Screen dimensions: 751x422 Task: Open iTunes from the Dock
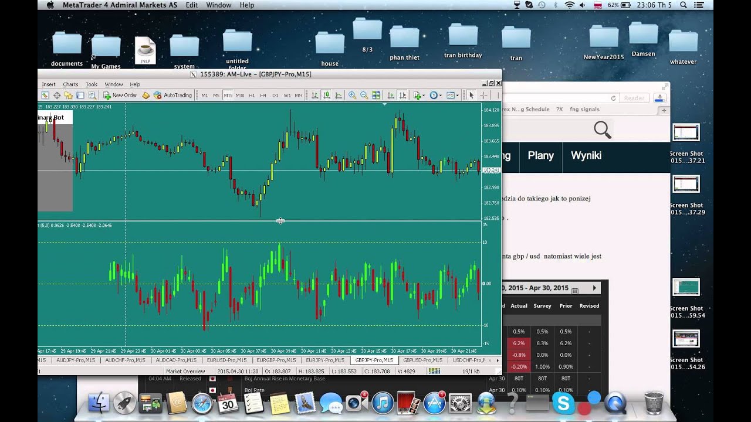(x=382, y=403)
